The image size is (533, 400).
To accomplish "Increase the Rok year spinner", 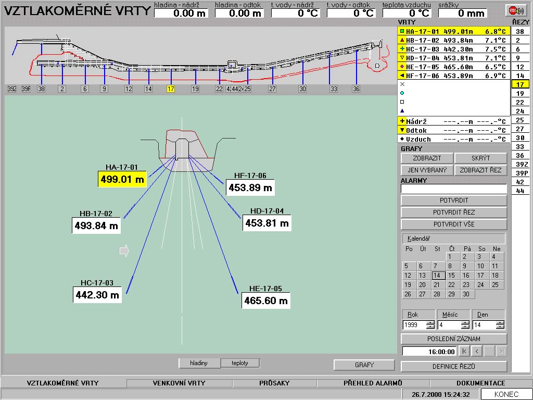I will 430,322.
